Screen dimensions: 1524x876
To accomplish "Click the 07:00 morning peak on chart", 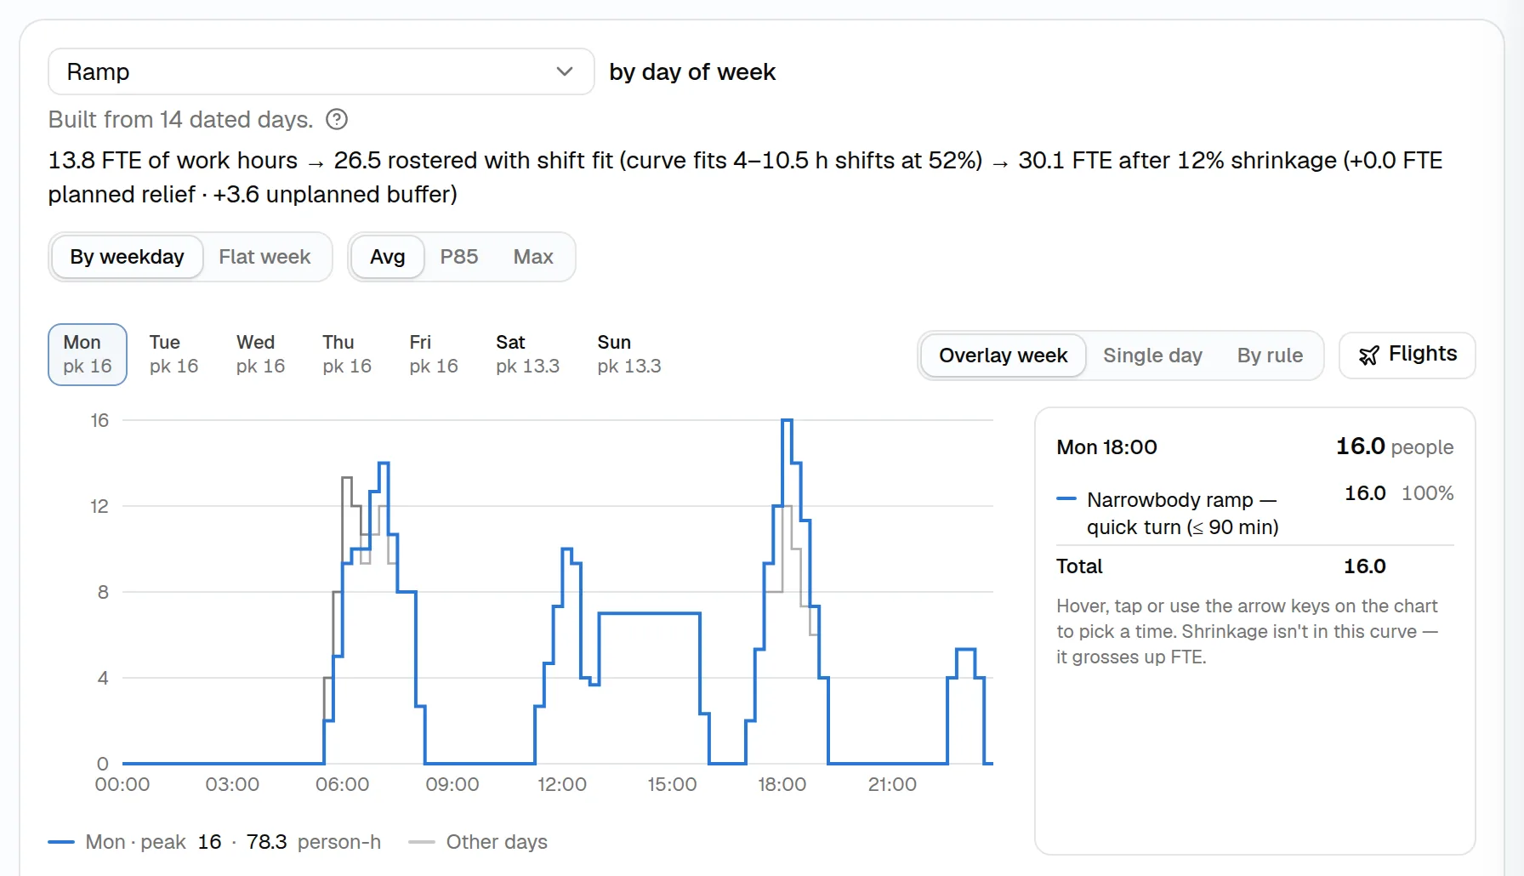I will click(384, 464).
